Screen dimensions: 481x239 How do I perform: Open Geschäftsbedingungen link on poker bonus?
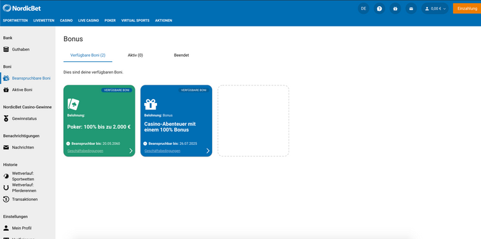(x=85, y=150)
